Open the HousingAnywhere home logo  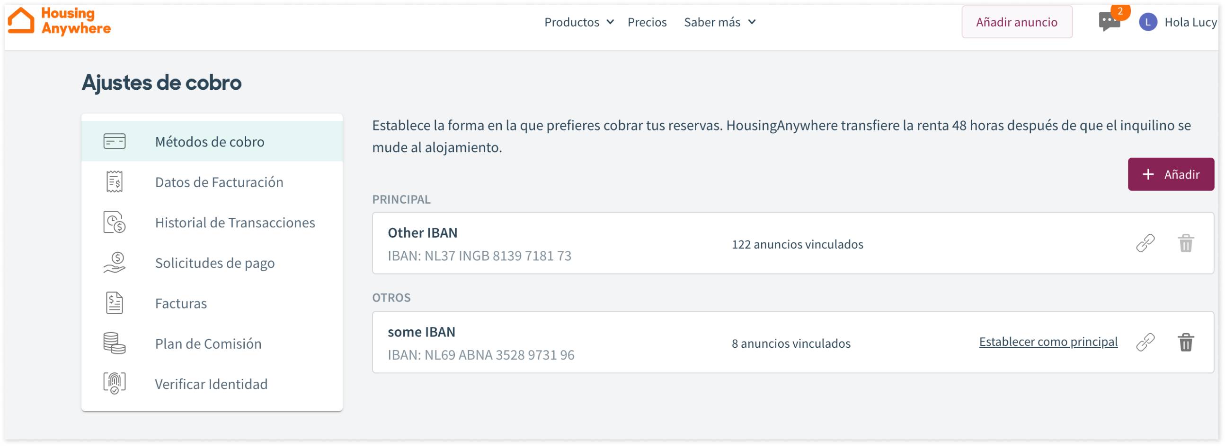(60, 21)
